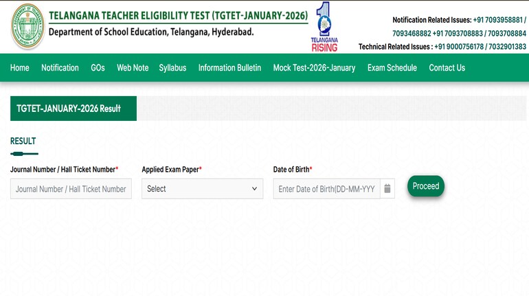Viewport: 529px width, 296px height.
Task: Select the TGTET-JANUARY-2026 Result tab
Action: [74, 109]
